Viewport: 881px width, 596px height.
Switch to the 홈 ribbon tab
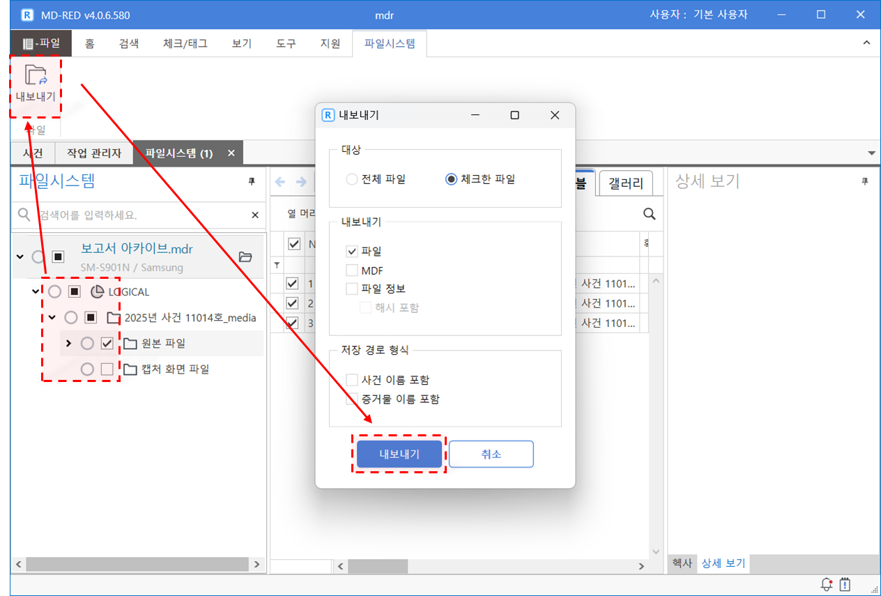[89, 43]
